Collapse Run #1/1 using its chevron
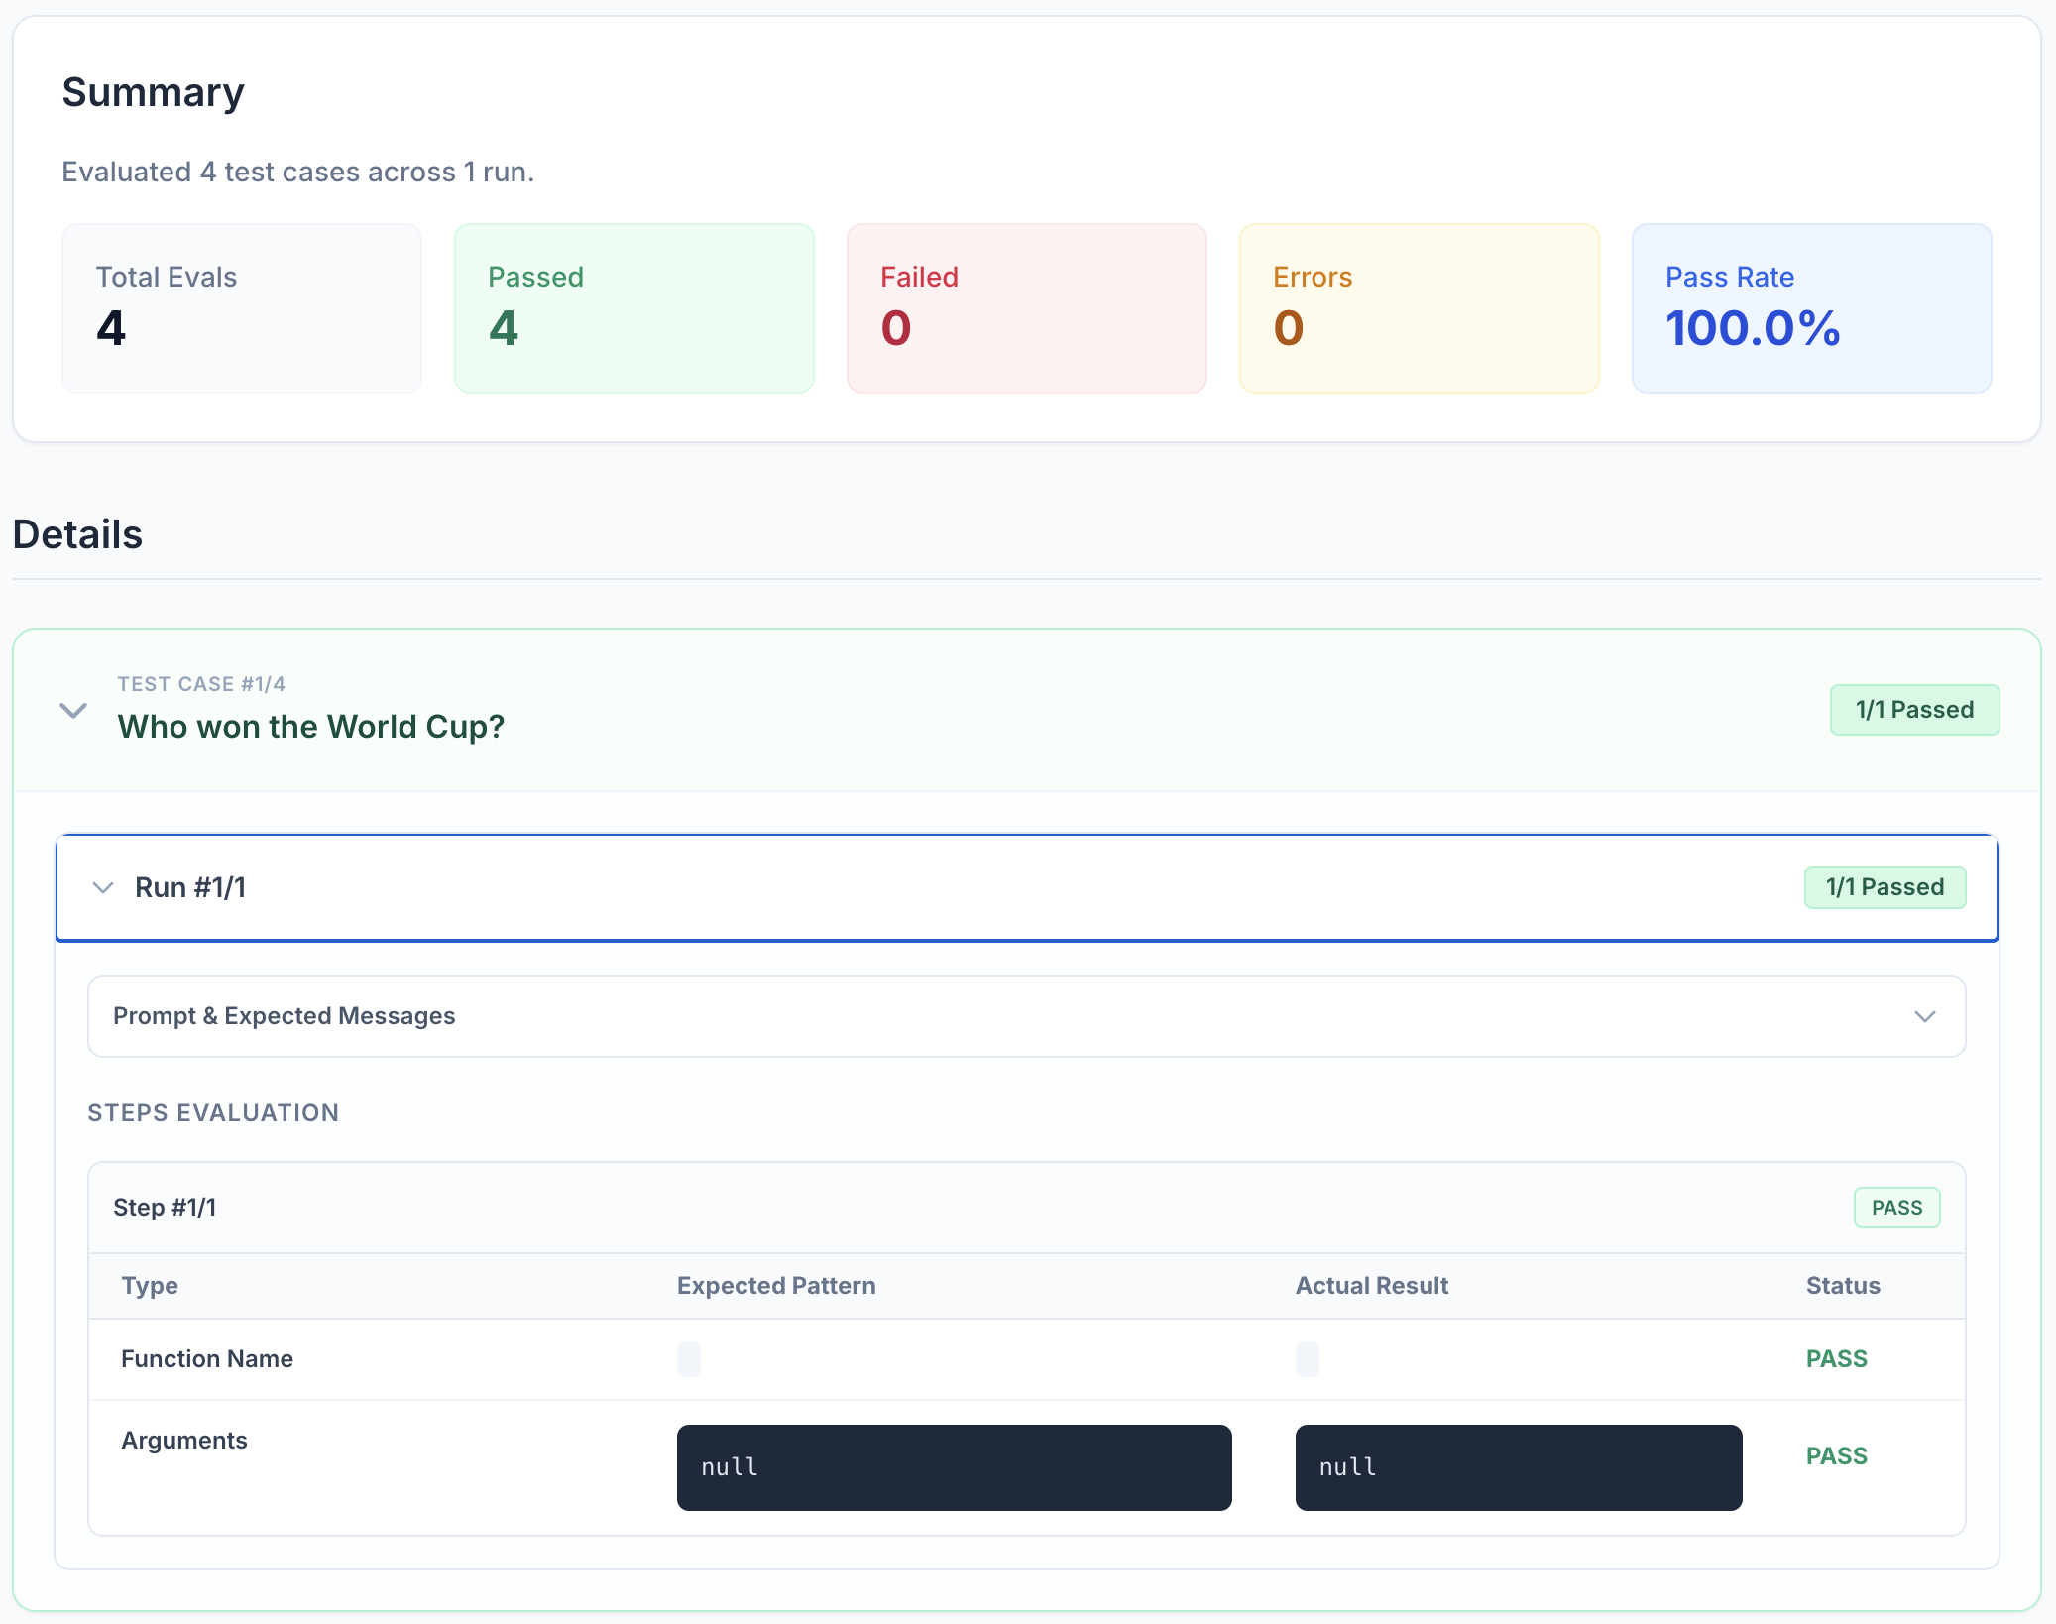This screenshot has width=2056, height=1624. point(103,887)
